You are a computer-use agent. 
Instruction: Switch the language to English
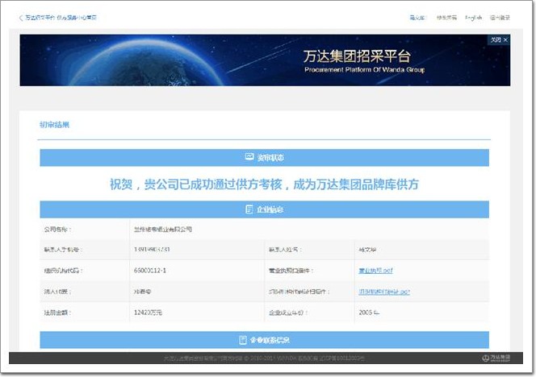point(474,18)
